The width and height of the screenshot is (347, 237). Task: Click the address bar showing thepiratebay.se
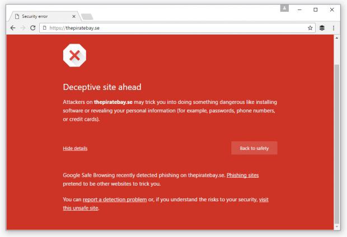coord(177,28)
